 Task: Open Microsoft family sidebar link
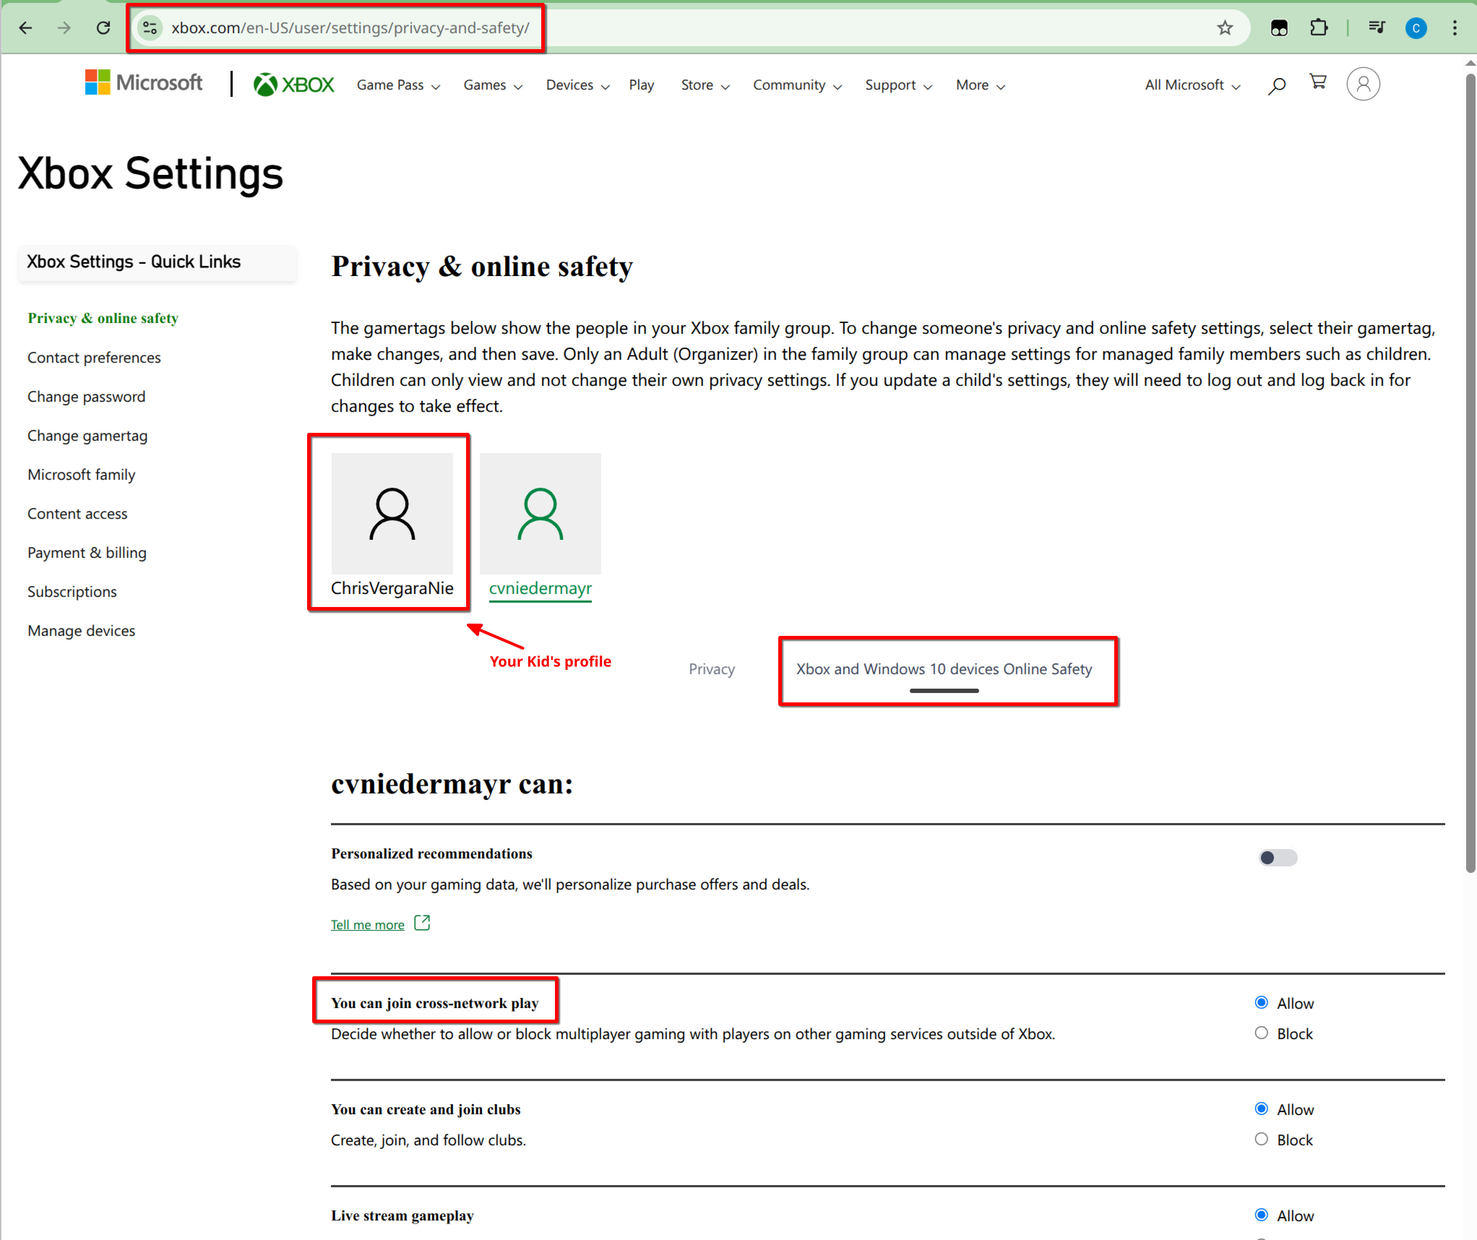(82, 475)
